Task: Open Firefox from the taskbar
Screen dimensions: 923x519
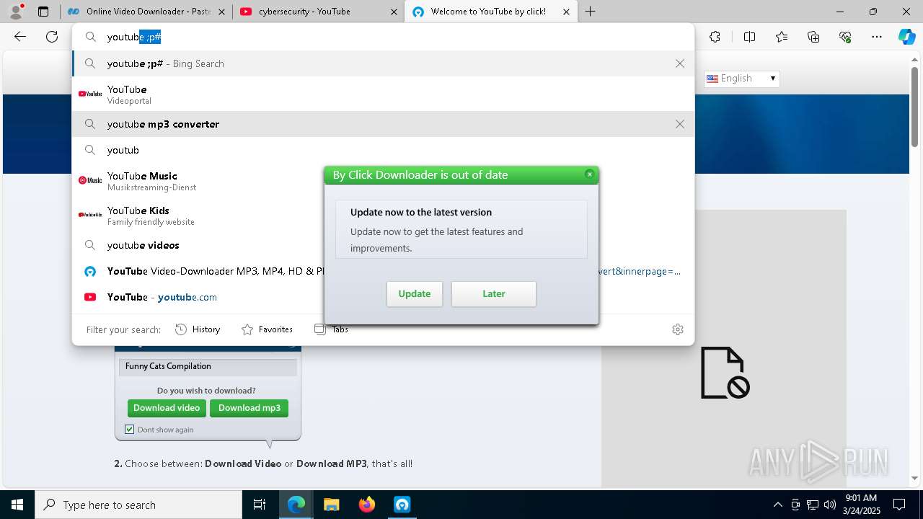Action: tap(366, 505)
